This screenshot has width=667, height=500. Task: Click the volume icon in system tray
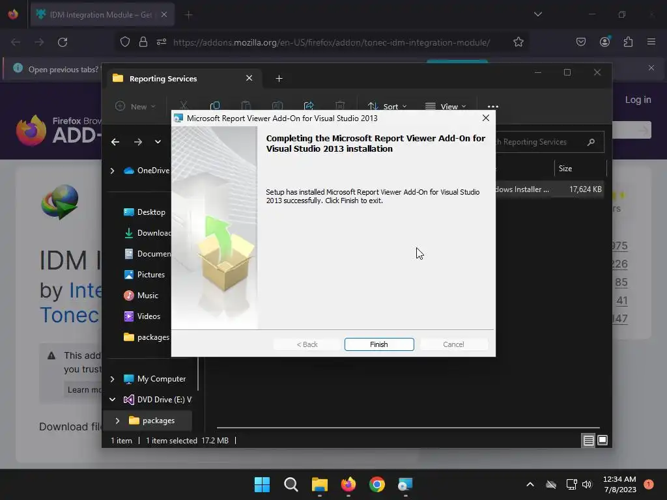(x=587, y=484)
